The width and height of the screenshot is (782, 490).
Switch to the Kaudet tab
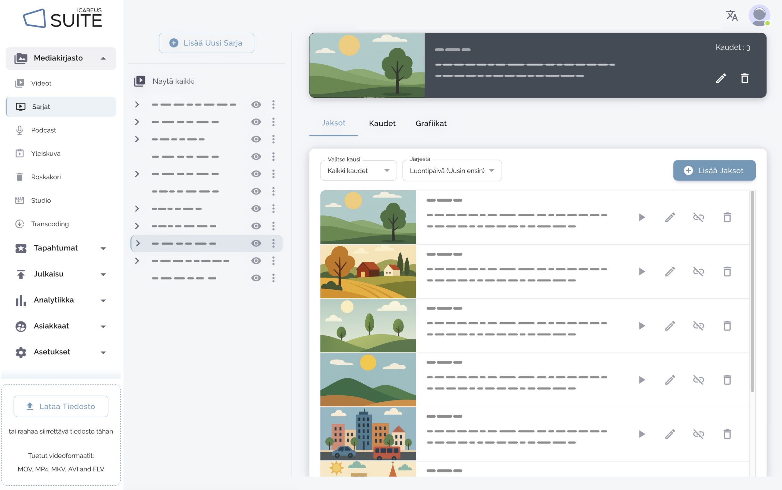(x=382, y=123)
